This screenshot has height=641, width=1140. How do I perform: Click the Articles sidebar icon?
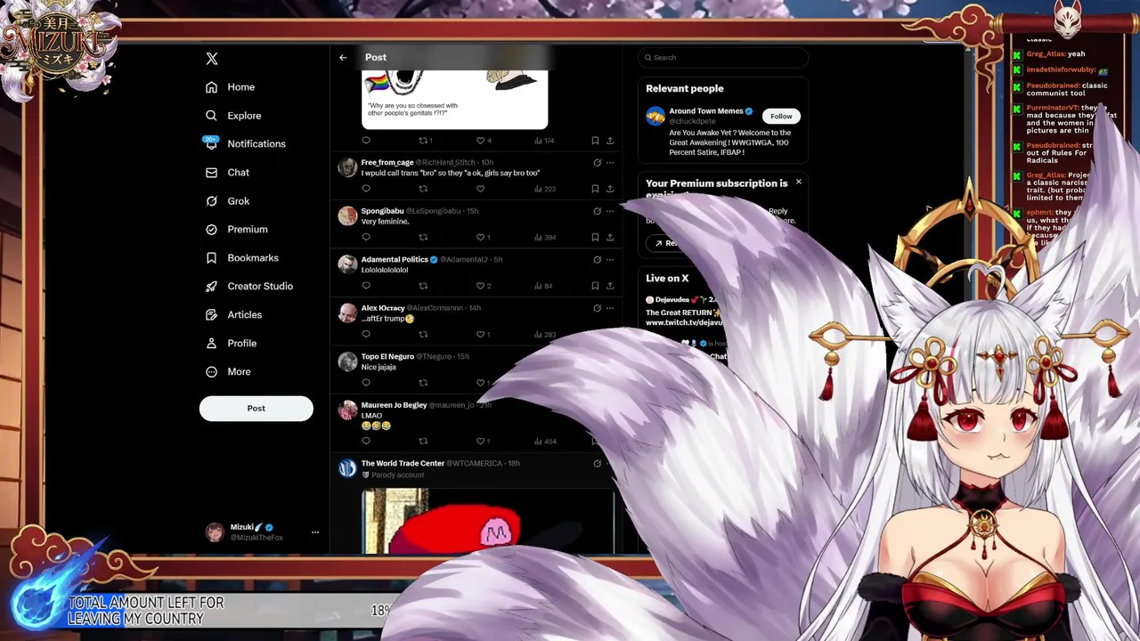coord(211,315)
